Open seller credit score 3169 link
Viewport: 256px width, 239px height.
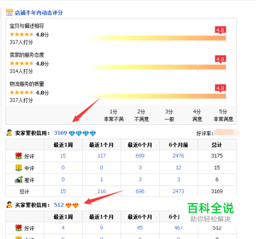click(60, 133)
